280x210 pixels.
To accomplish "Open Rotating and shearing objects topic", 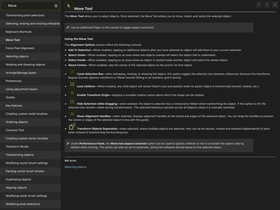I will click(x=25, y=64).
